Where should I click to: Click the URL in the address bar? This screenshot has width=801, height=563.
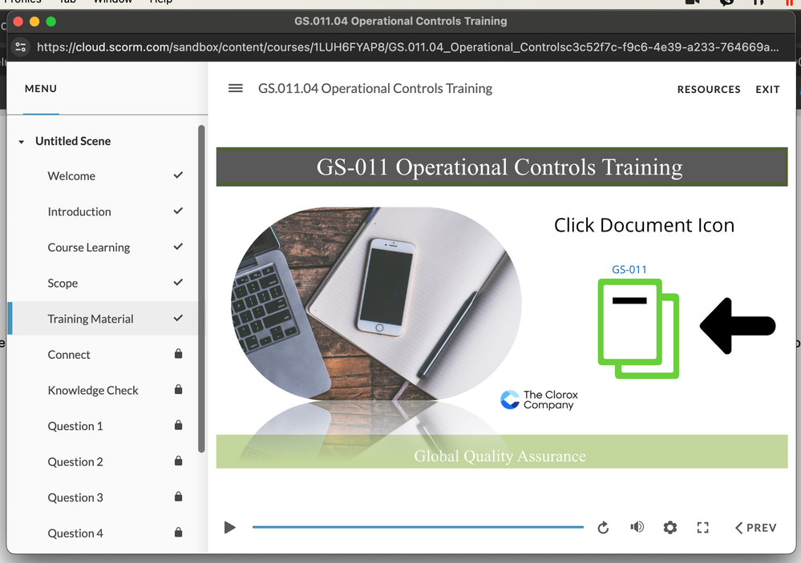[407, 47]
